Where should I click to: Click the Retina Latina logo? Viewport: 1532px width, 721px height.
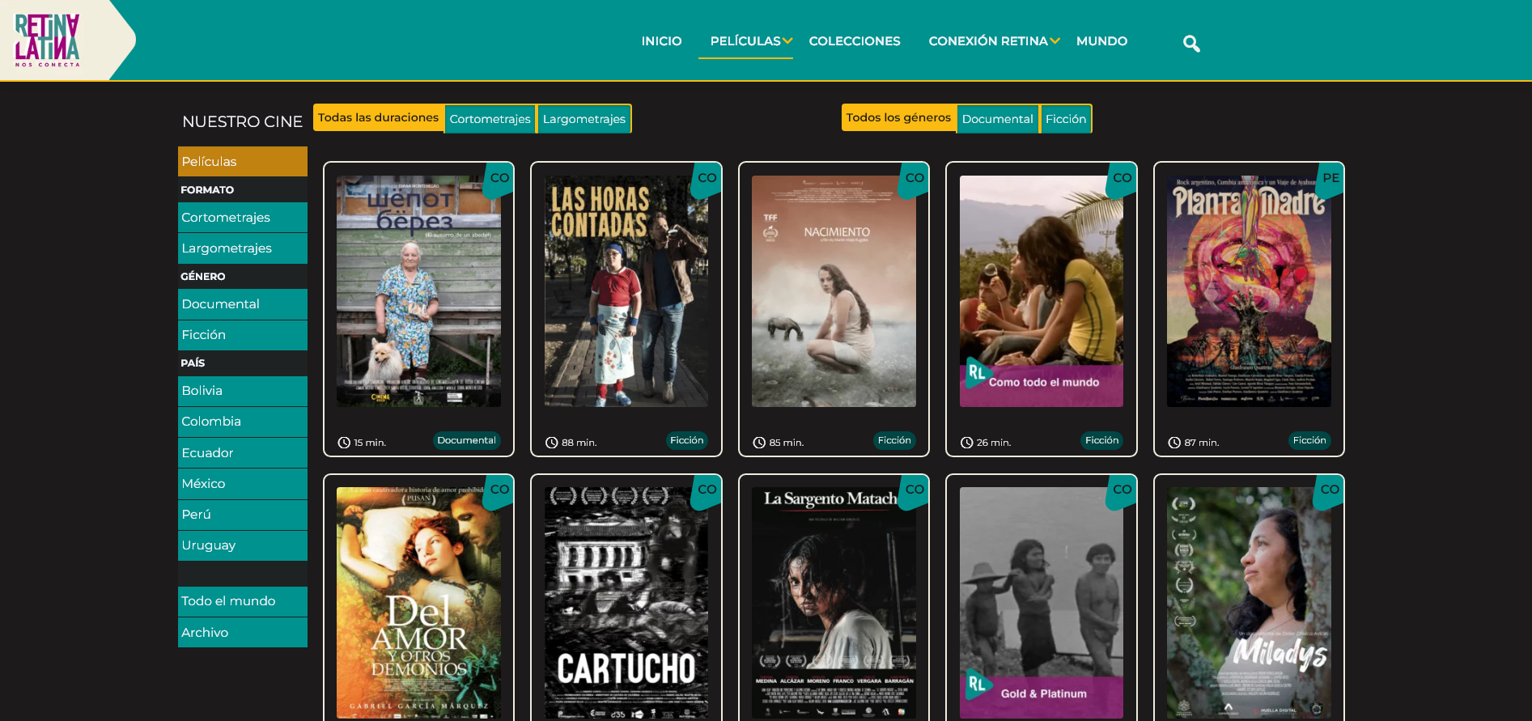(x=48, y=40)
